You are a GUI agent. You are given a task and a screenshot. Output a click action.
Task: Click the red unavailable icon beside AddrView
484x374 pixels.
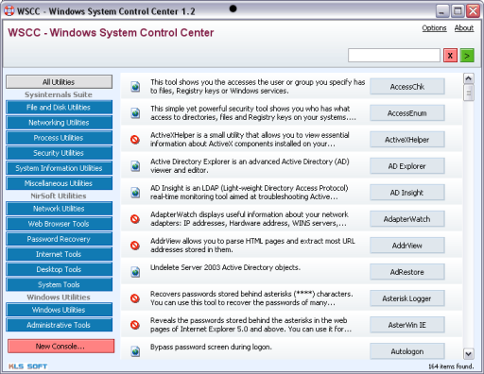pyautogui.click(x=135, y=246)
